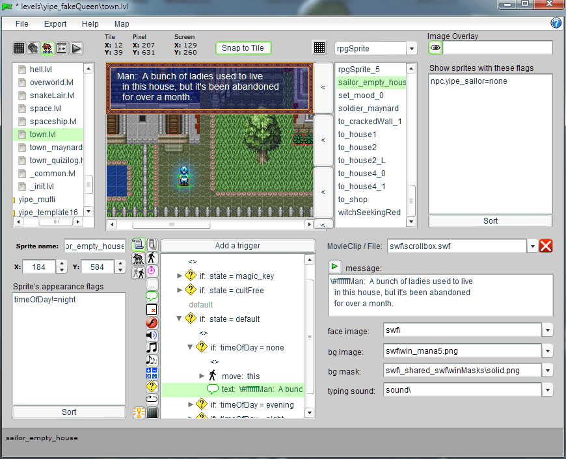Viewport: 566px width, 459px height.
Task: Toggle the Snap to Tile button
Action: coord(243,48)
